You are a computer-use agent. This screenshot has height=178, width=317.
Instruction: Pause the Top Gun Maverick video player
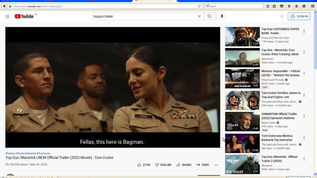(x=112, y=87)
